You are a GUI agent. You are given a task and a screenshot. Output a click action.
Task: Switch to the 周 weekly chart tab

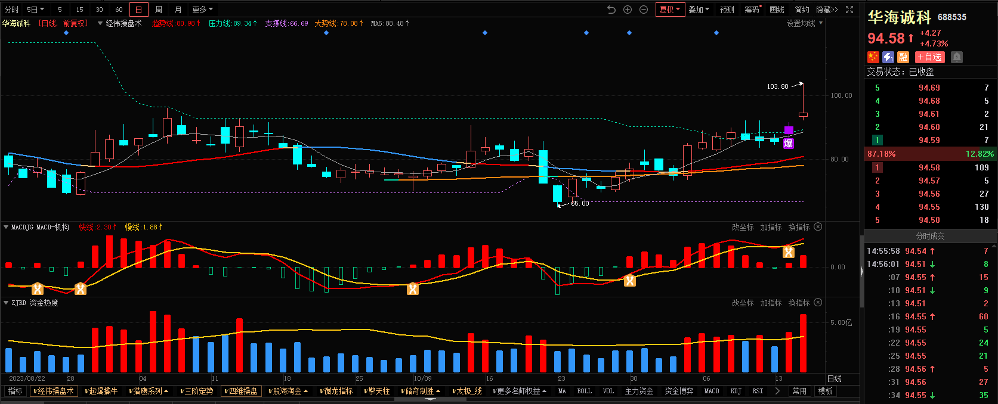159,10
